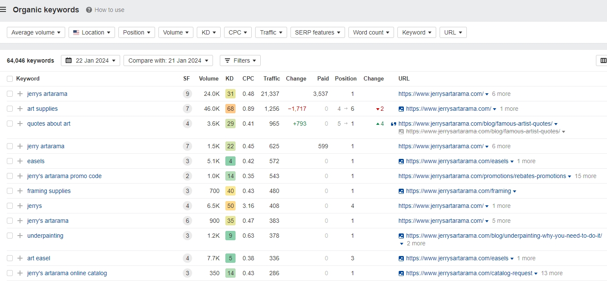Screen dimensions: 607x282
Task: Open the quotes about art keyword link
Action: coord(49,124)
